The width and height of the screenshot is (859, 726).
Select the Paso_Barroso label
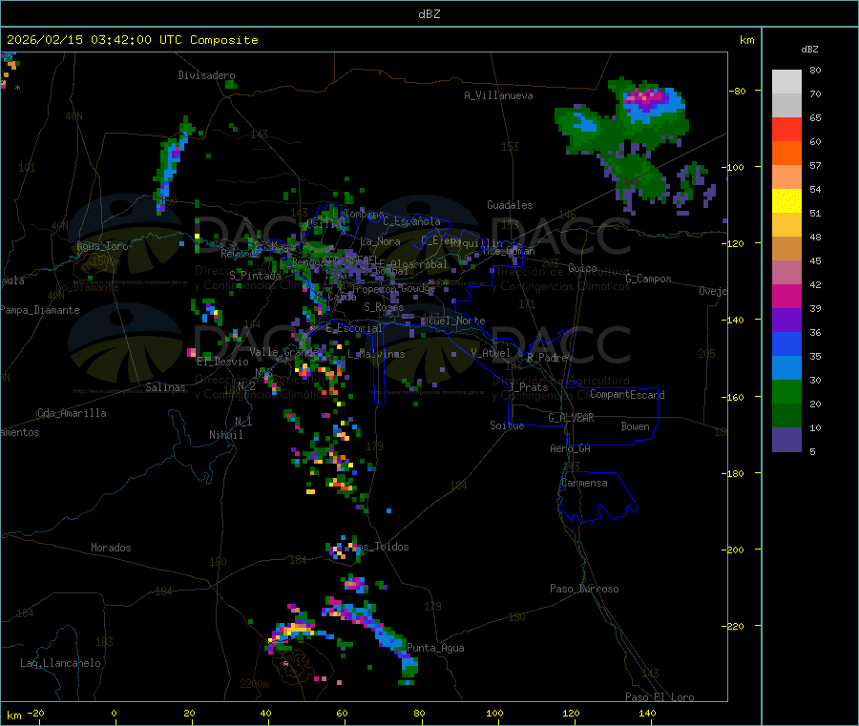pyautogui.click(x=584, y=589)
